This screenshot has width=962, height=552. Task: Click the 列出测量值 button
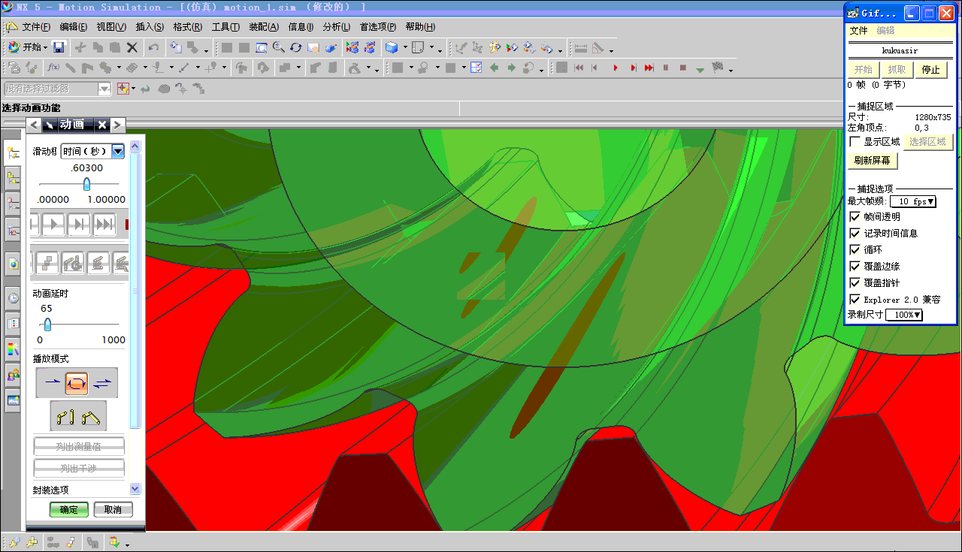click(x=79, y=446)
